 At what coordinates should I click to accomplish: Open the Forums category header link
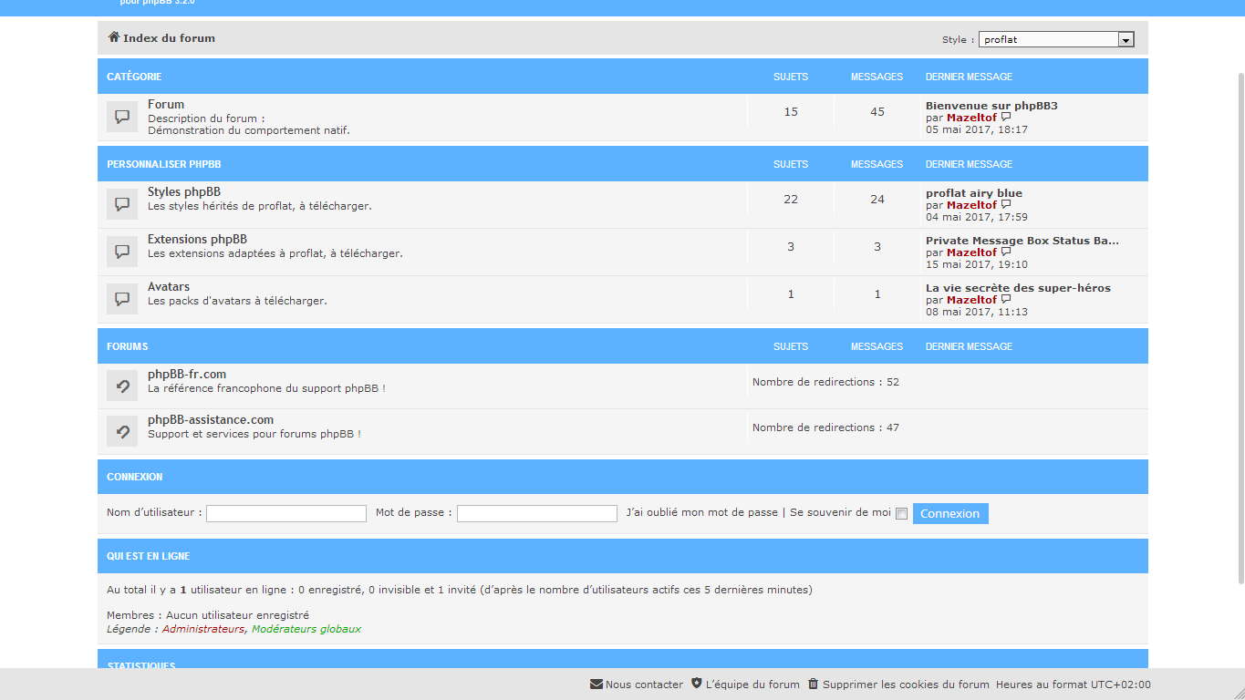(127, 346)
